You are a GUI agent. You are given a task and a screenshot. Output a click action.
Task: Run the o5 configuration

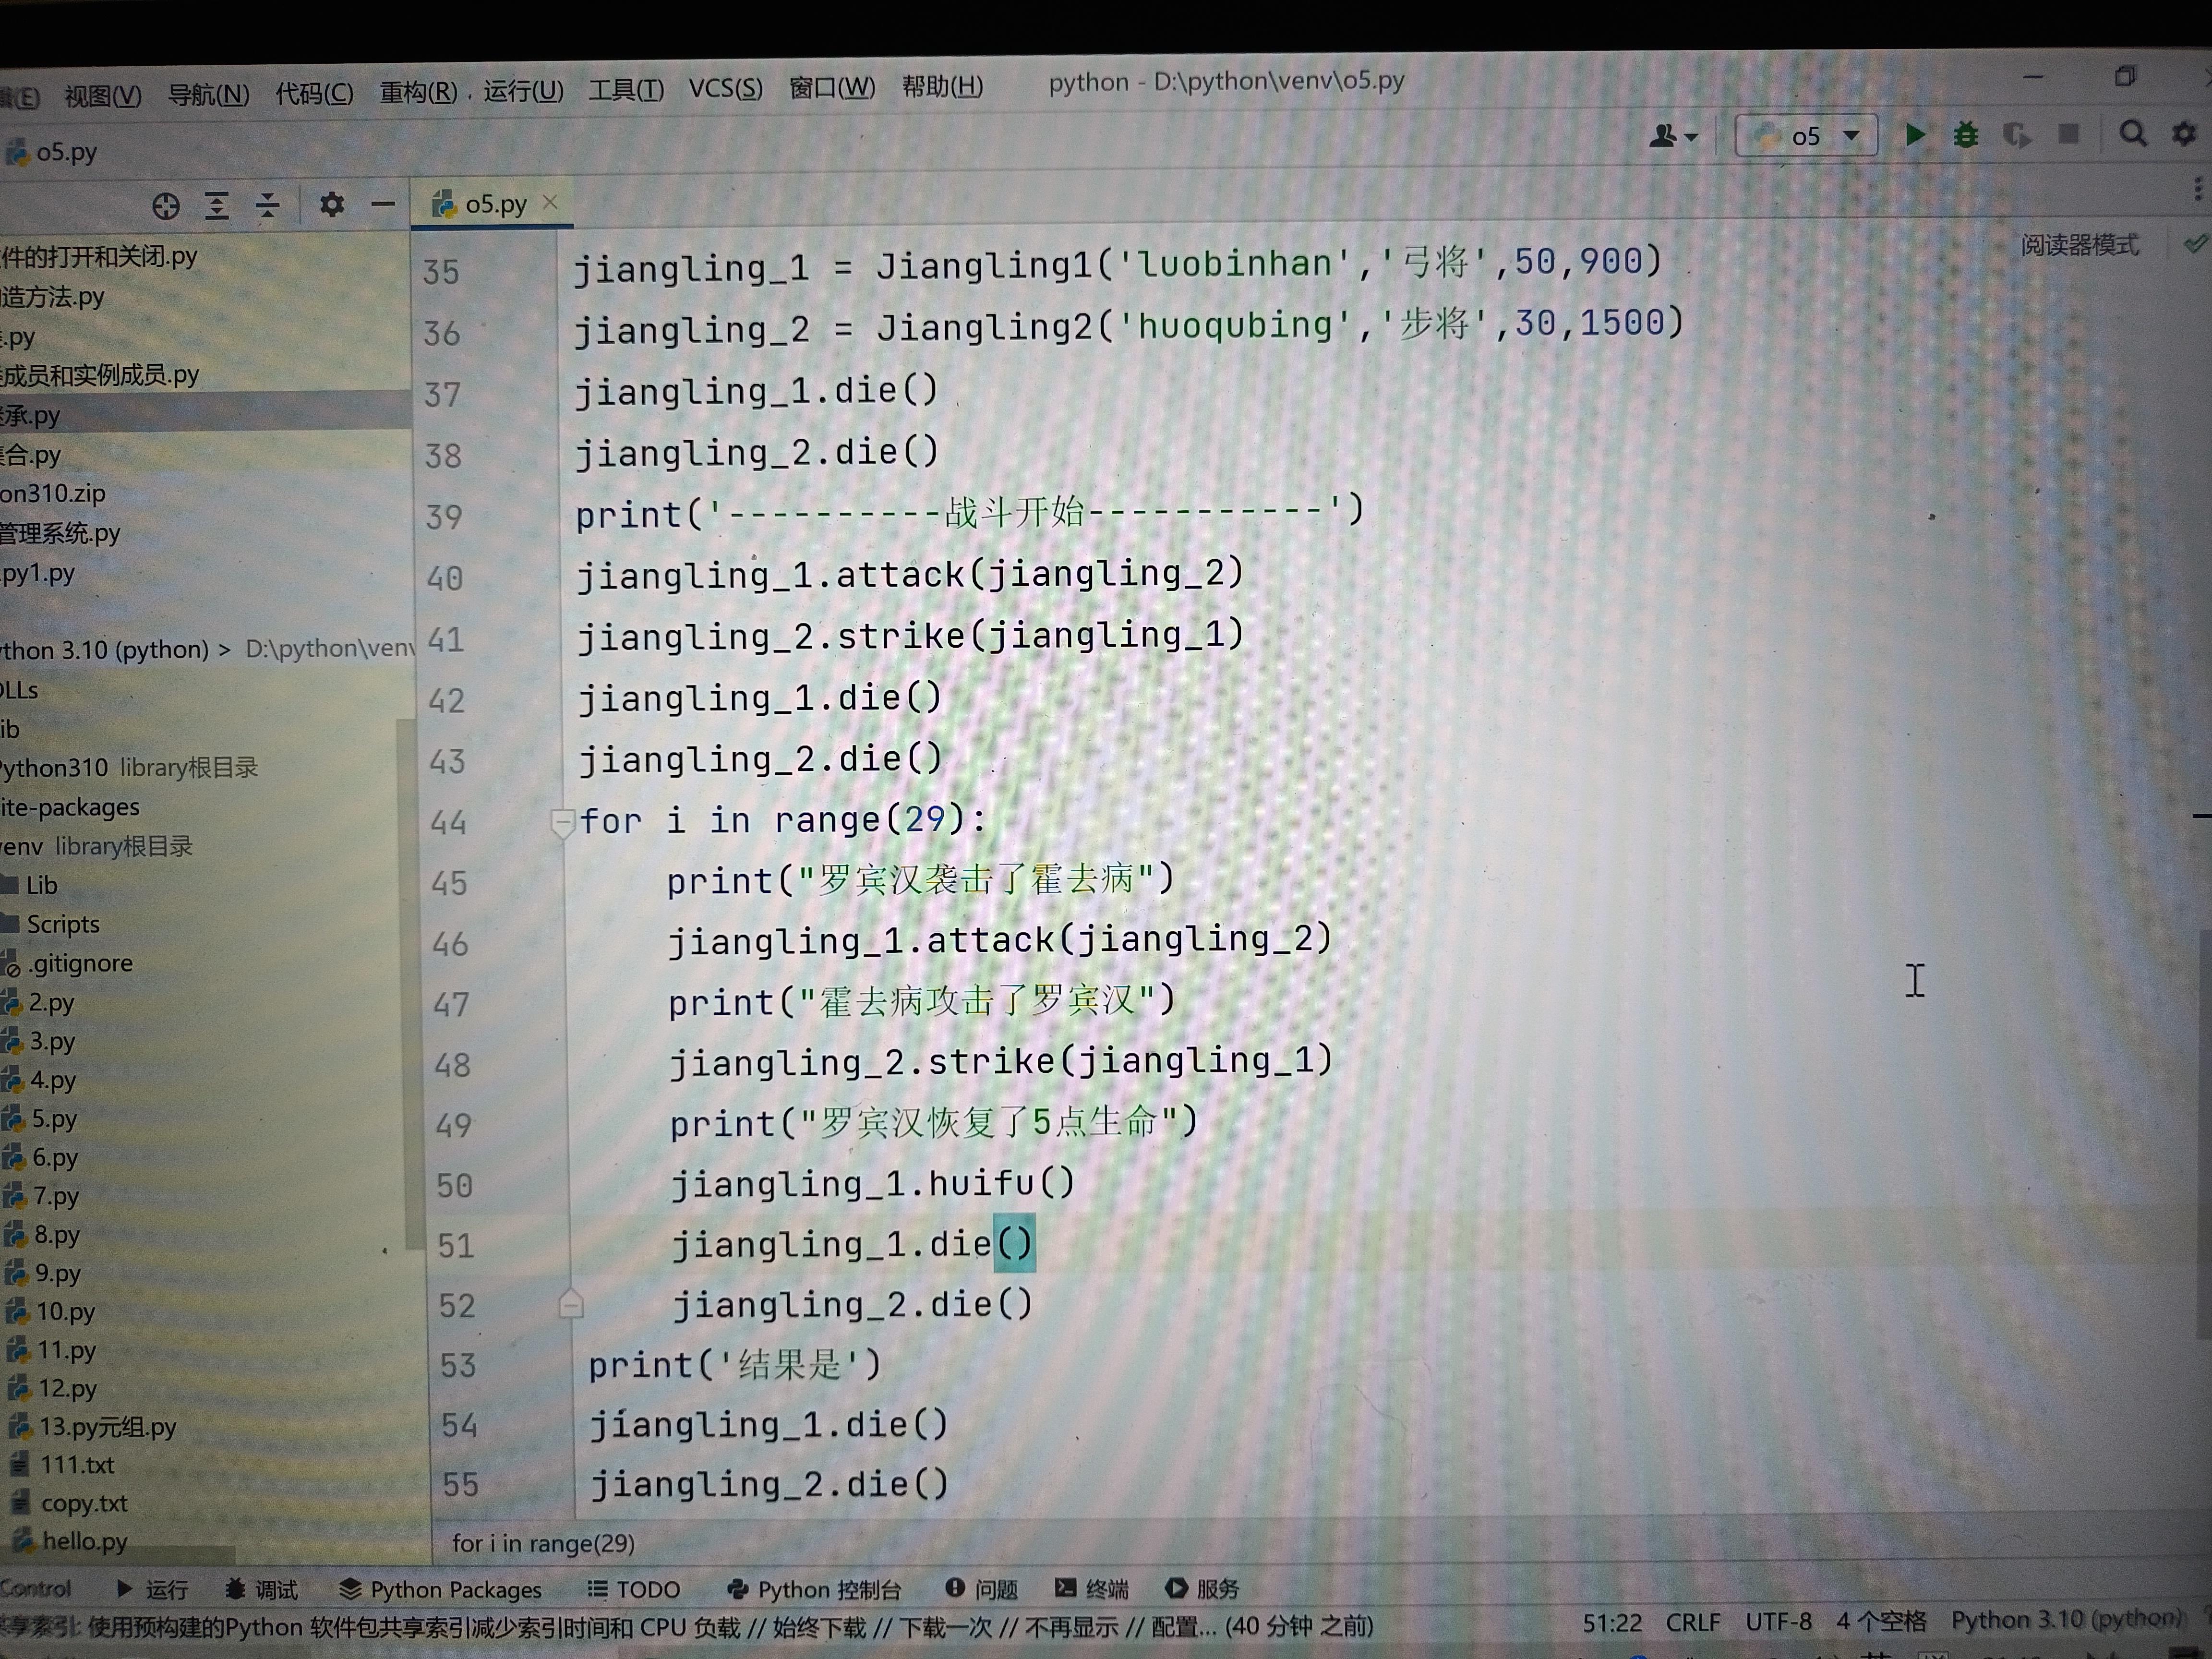click(1915, 135)
